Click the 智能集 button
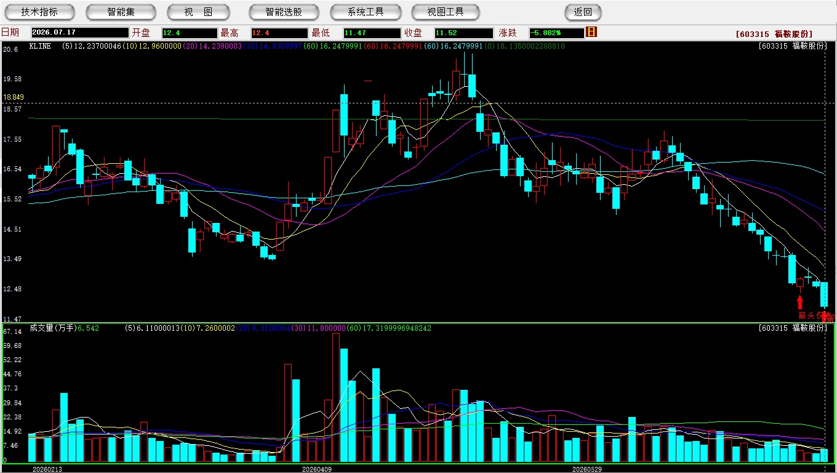The height and width of the screenshot is (473, 837). tap(121, 12)
